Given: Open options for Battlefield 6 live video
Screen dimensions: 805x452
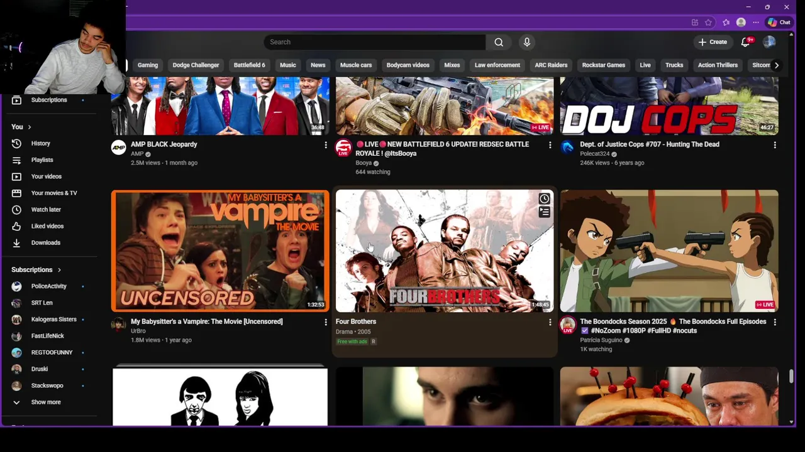Looking at the screenshot, I should (550, 145).
